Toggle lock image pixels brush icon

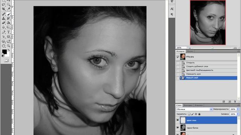pos(192,114)
